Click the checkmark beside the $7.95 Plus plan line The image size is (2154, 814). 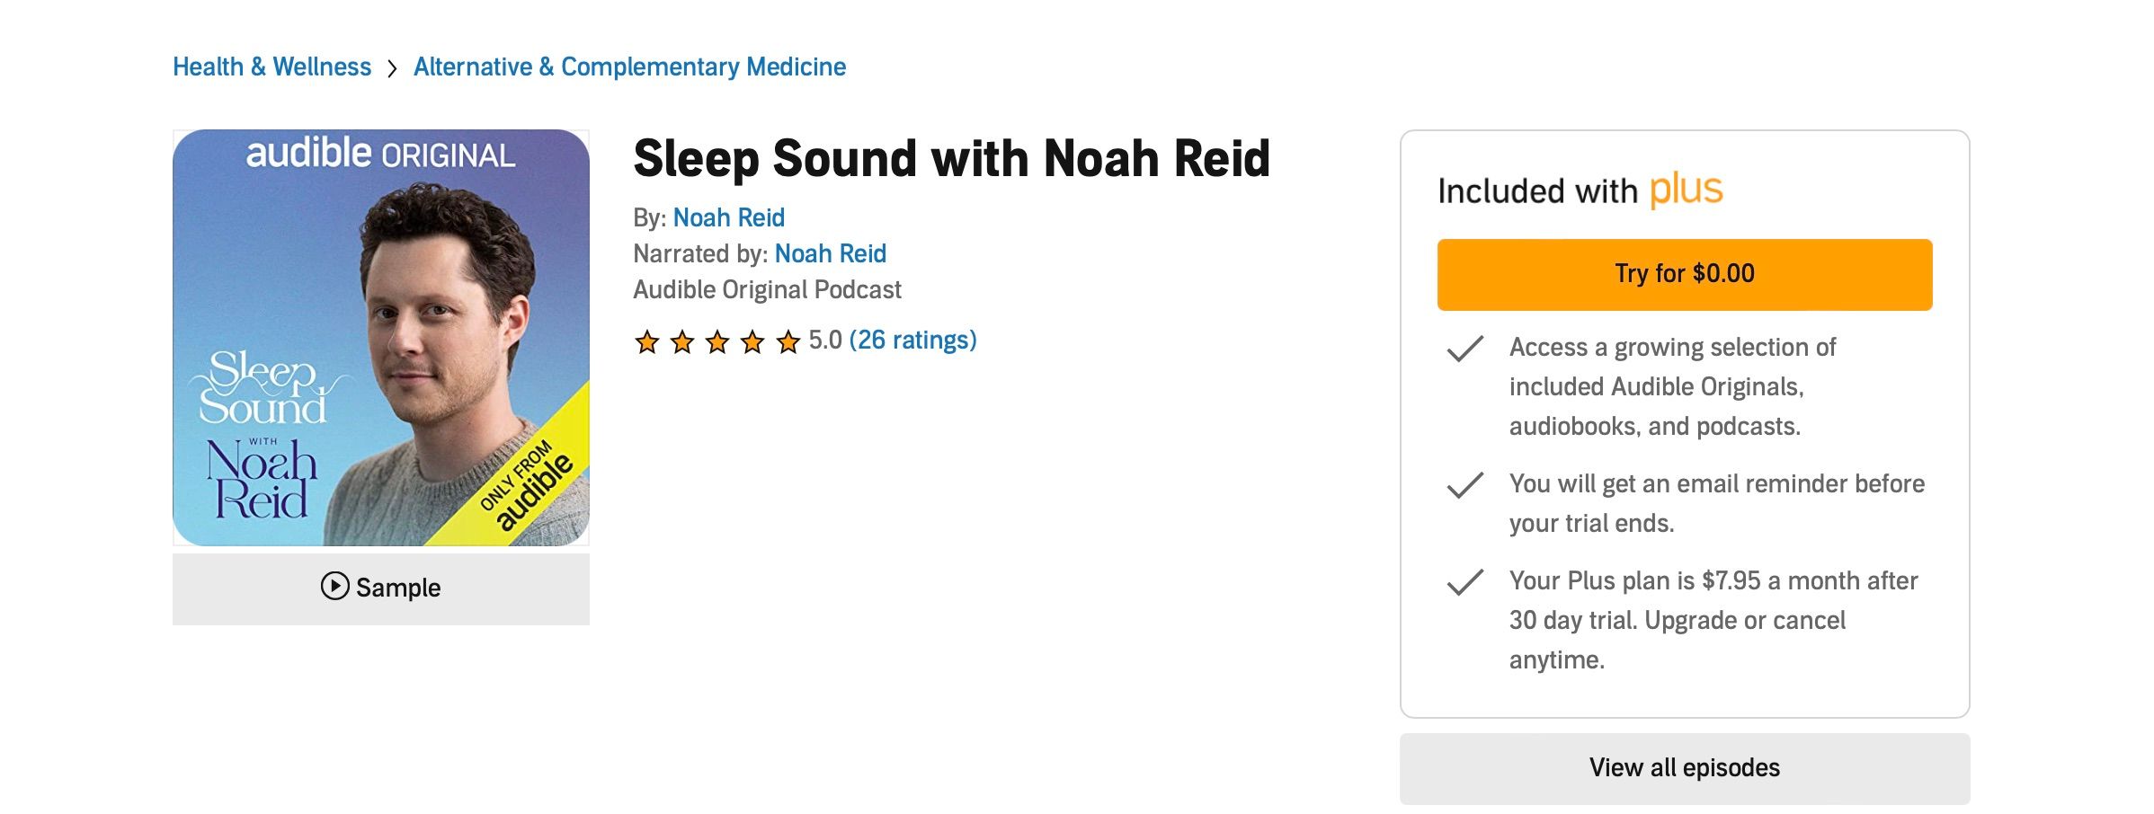1464,582
